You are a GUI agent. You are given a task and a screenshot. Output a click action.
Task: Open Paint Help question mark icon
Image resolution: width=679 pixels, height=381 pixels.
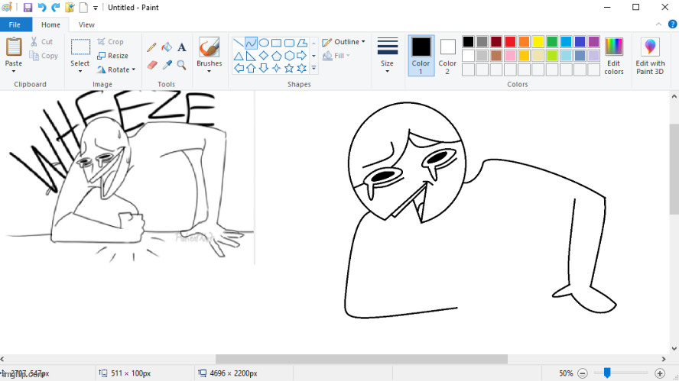(673, 24)
